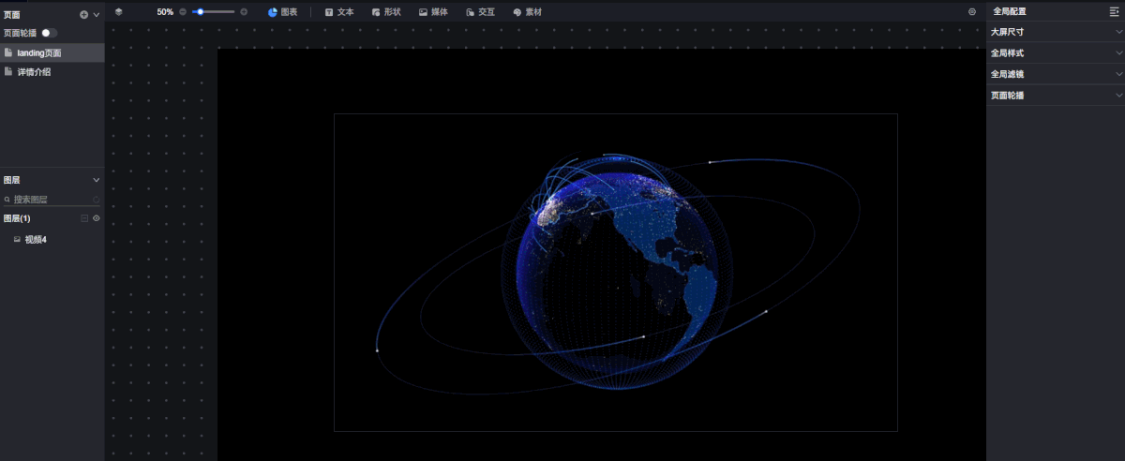Open the layers stack icon in toolbar

click(x=119, y=12)
